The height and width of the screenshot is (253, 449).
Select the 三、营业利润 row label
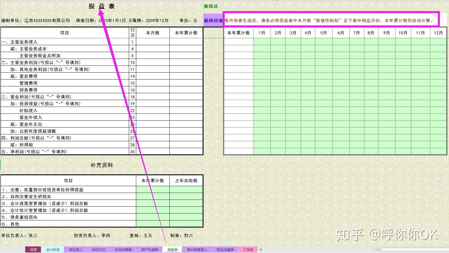point(65,97)
